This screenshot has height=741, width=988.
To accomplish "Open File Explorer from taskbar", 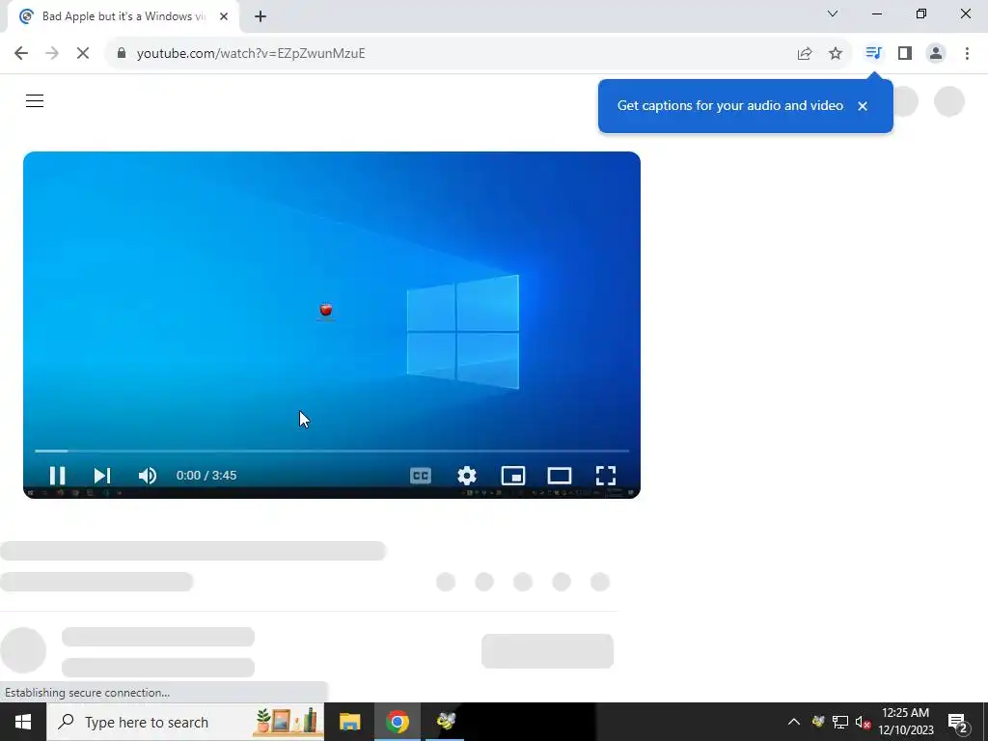I will pyautogui.click(x=349, y=722).
